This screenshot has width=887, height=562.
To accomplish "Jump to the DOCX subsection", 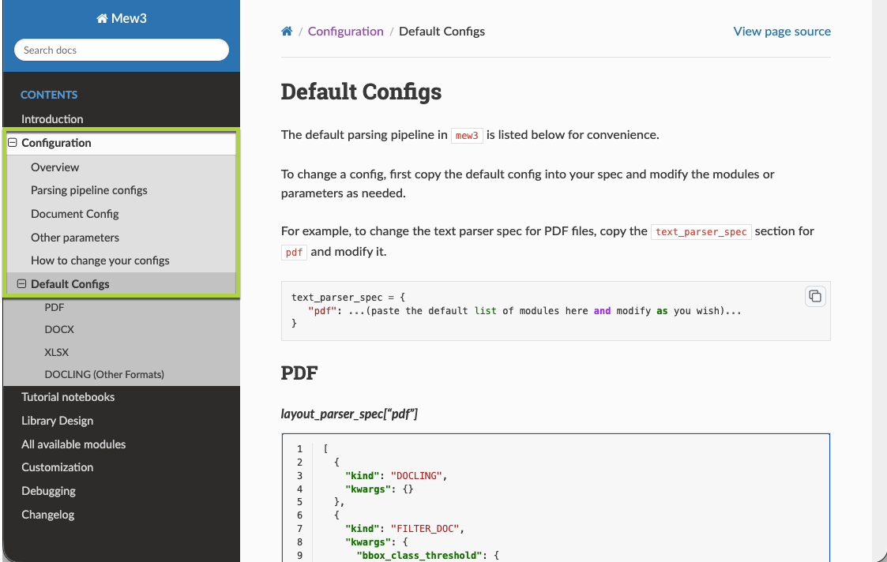I will 59,329.
